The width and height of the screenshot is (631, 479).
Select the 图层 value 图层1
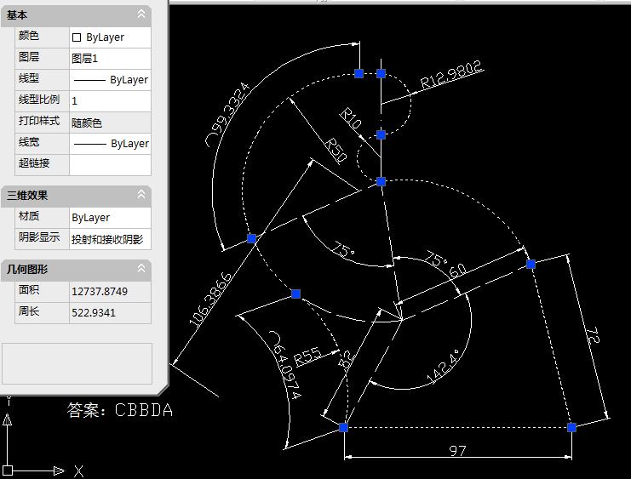(84, 59)
